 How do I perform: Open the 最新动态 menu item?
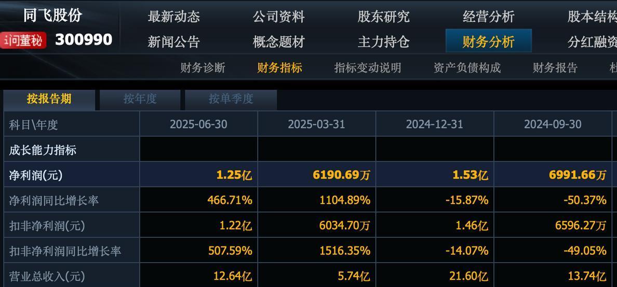pos(173,17)
